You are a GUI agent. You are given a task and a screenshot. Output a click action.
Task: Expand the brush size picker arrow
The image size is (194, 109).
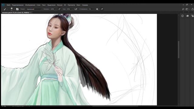14,9
